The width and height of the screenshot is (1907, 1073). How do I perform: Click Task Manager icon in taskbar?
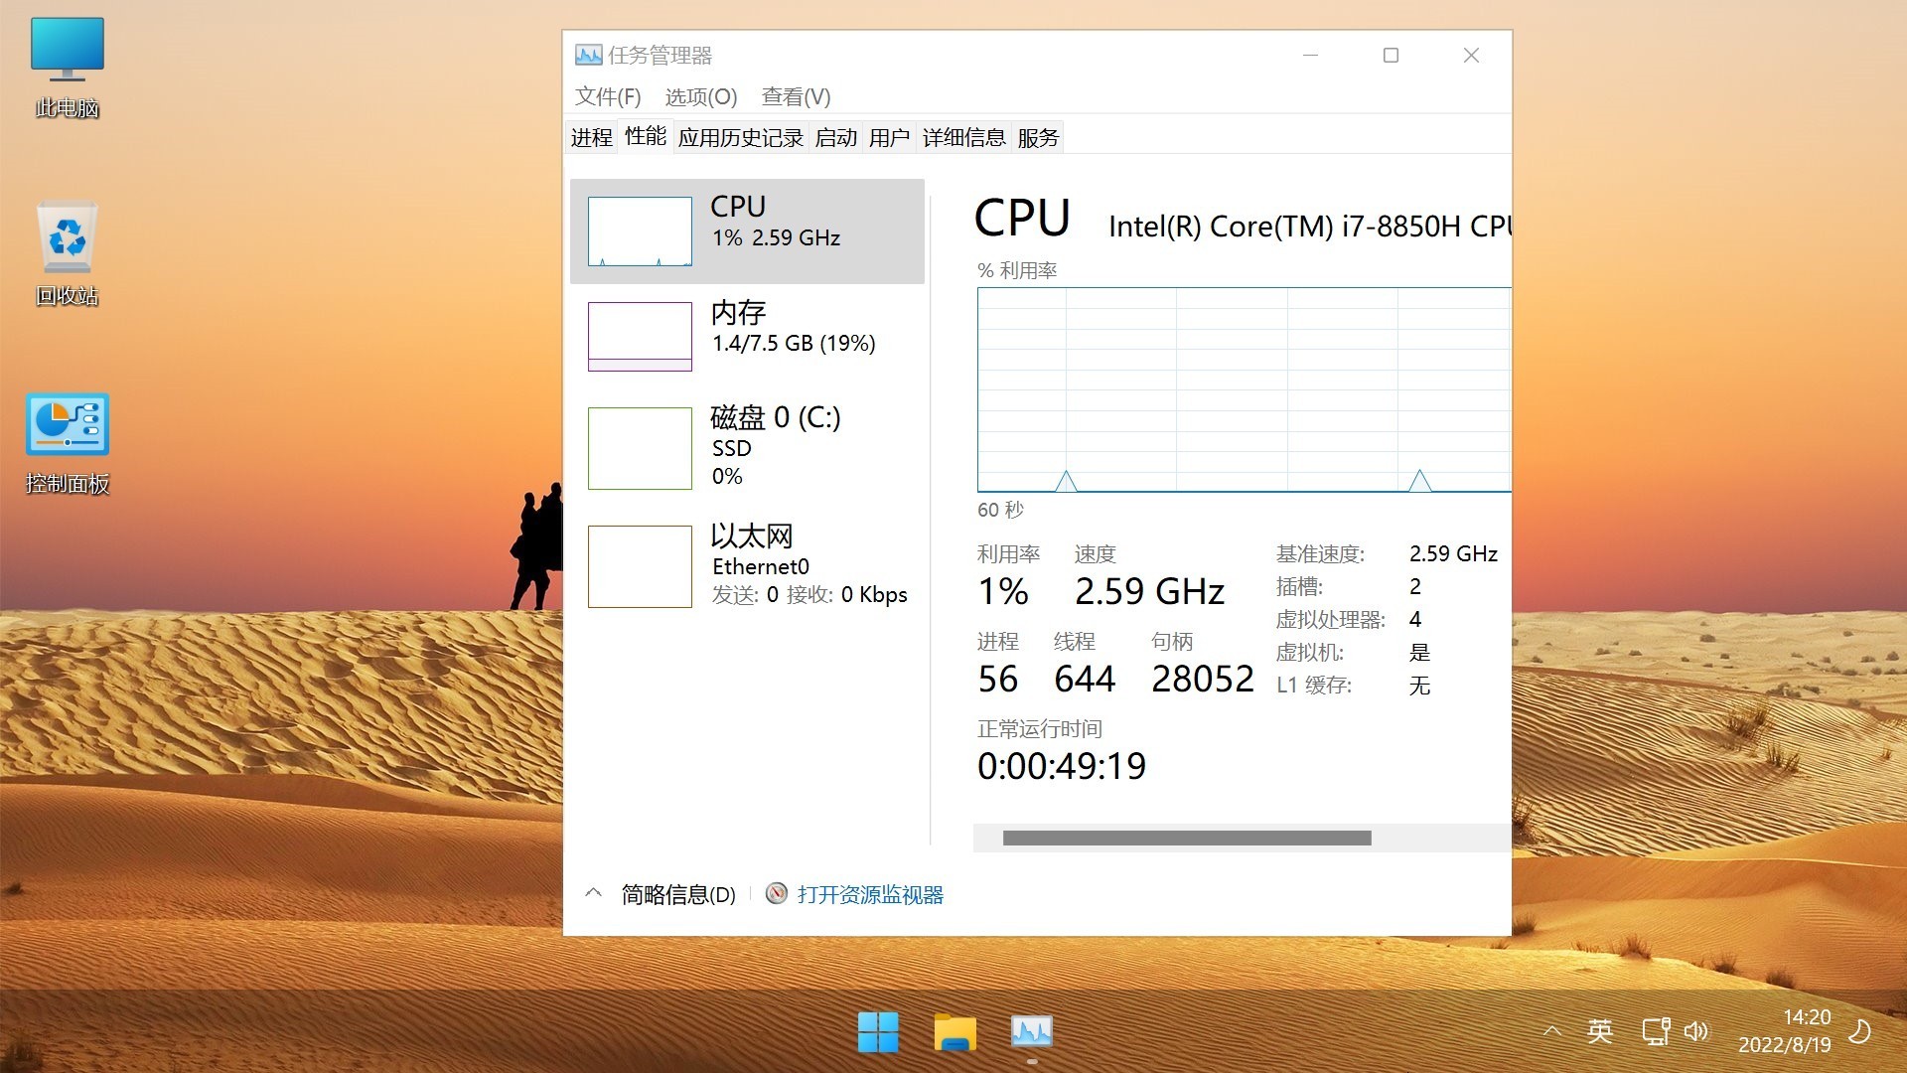point(1032,1032)
